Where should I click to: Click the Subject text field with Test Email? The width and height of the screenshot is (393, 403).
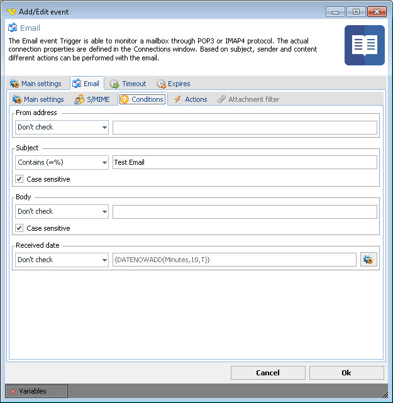[x=245, y=162]
